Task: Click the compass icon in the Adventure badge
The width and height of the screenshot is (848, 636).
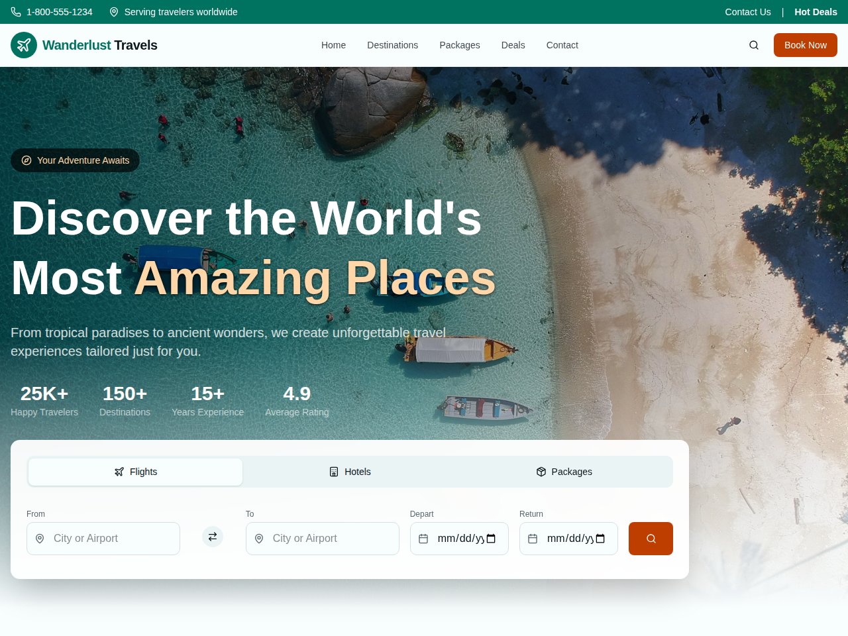Action: pyautogui.click(x=26, y=160)
